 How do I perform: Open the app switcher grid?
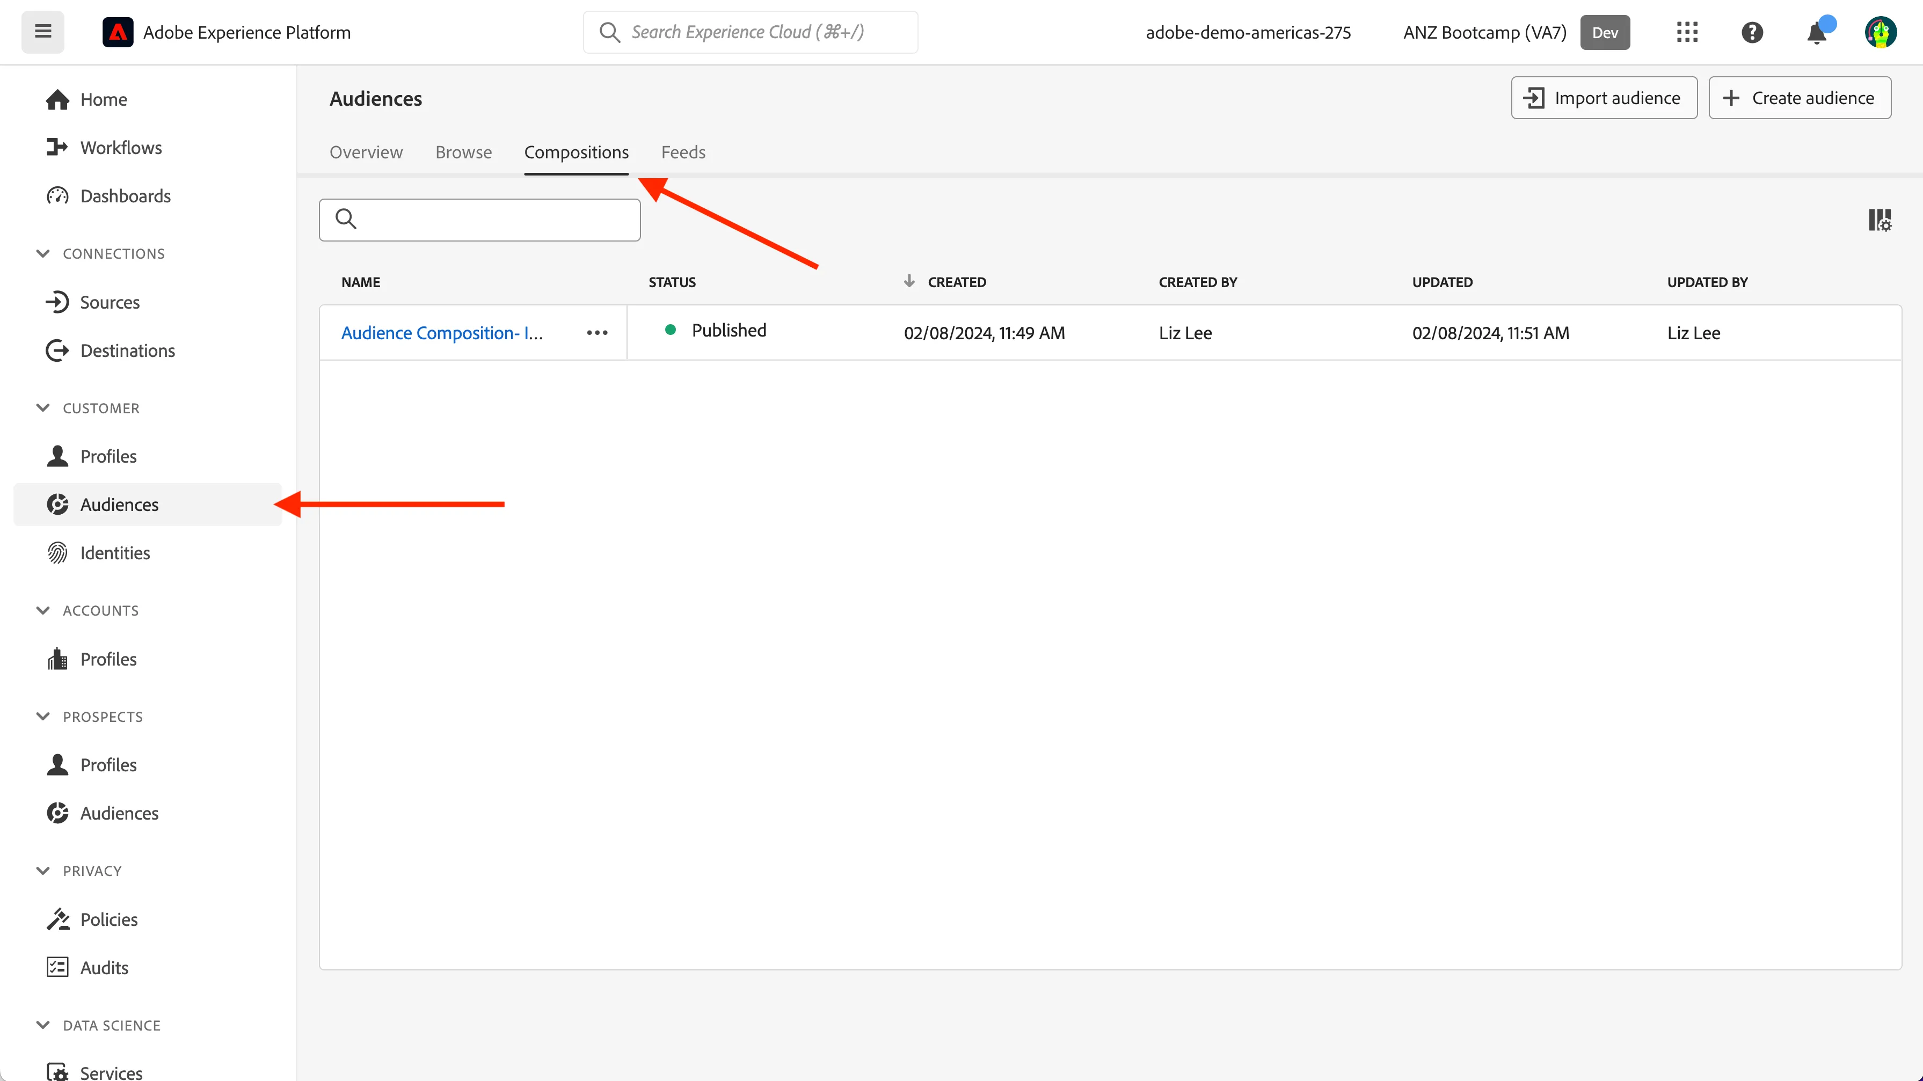(1686, 32)
